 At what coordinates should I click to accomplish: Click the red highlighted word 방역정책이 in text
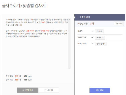45,31
